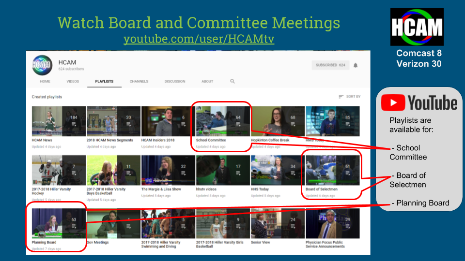465x261 pixels.
Task: Open Hiller Varsity Swimming and Diving title
Action: (161, 245)
